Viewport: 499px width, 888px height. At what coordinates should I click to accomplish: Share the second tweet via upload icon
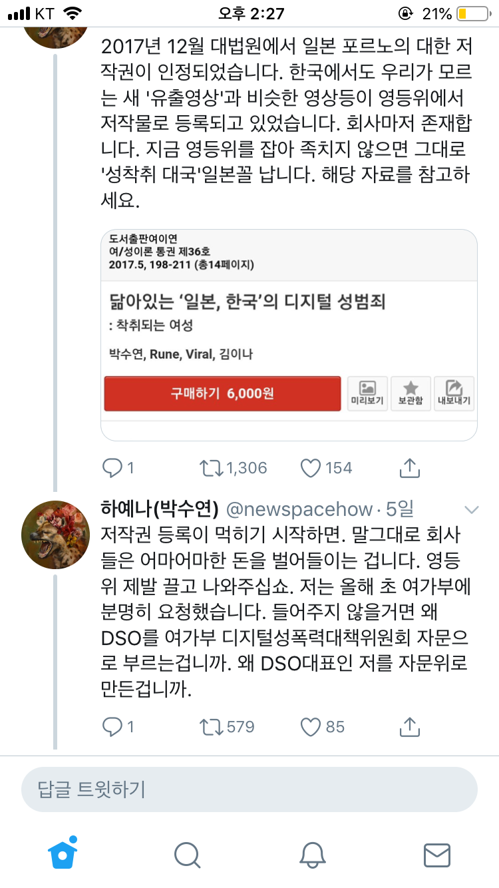[410, 727]
